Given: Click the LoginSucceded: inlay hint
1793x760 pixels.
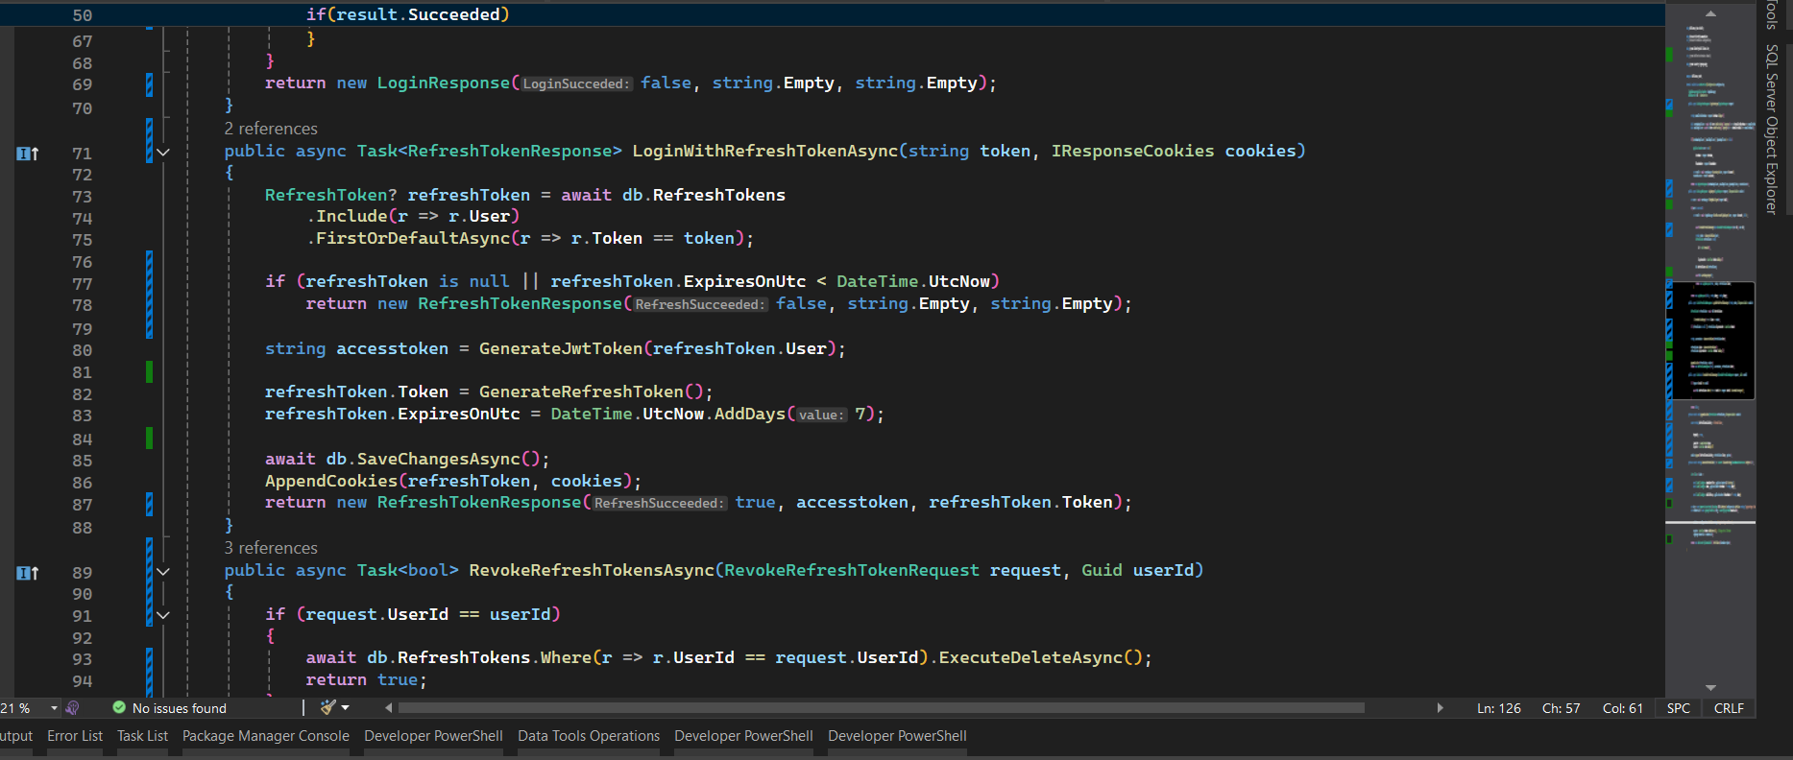Looking at the screenshot, I should click(576, 83).
